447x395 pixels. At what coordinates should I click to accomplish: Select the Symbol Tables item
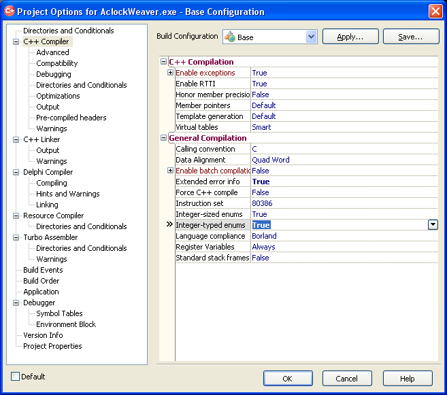coord(59,313)
